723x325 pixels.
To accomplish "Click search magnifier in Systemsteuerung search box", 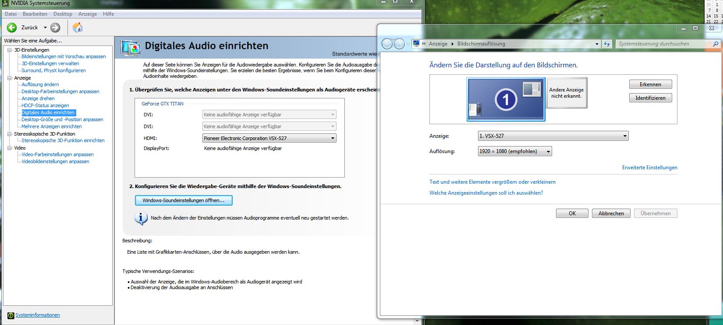I will (716, 44).
